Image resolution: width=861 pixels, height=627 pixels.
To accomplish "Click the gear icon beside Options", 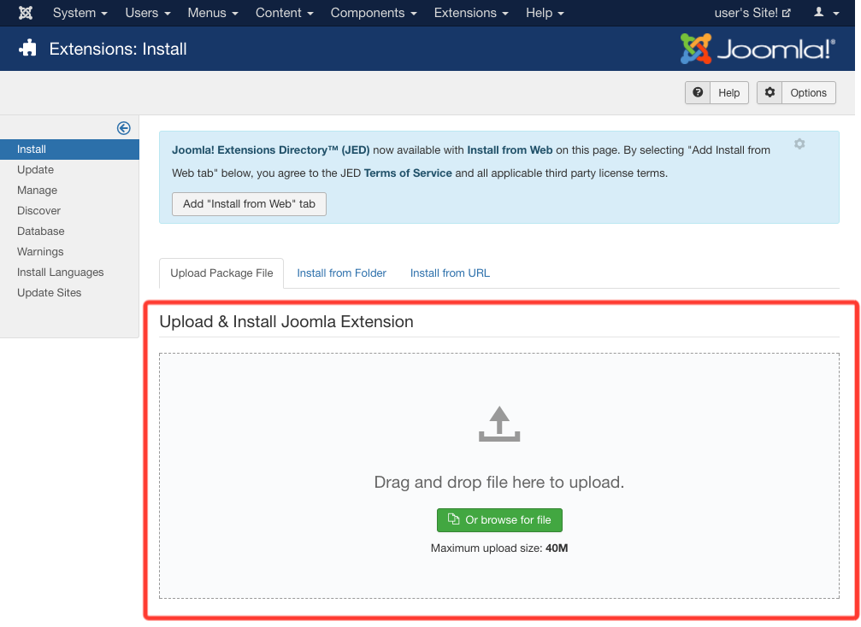I will [x=770, y=92].
